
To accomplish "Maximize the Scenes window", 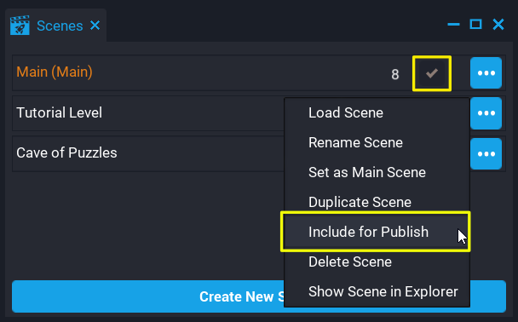I will 475,24.
